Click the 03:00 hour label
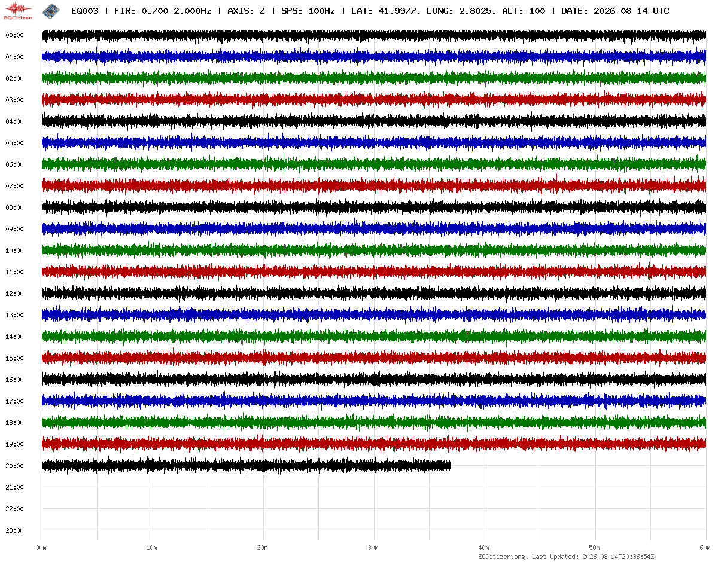 pyautogui.click(x=14, y=100)
